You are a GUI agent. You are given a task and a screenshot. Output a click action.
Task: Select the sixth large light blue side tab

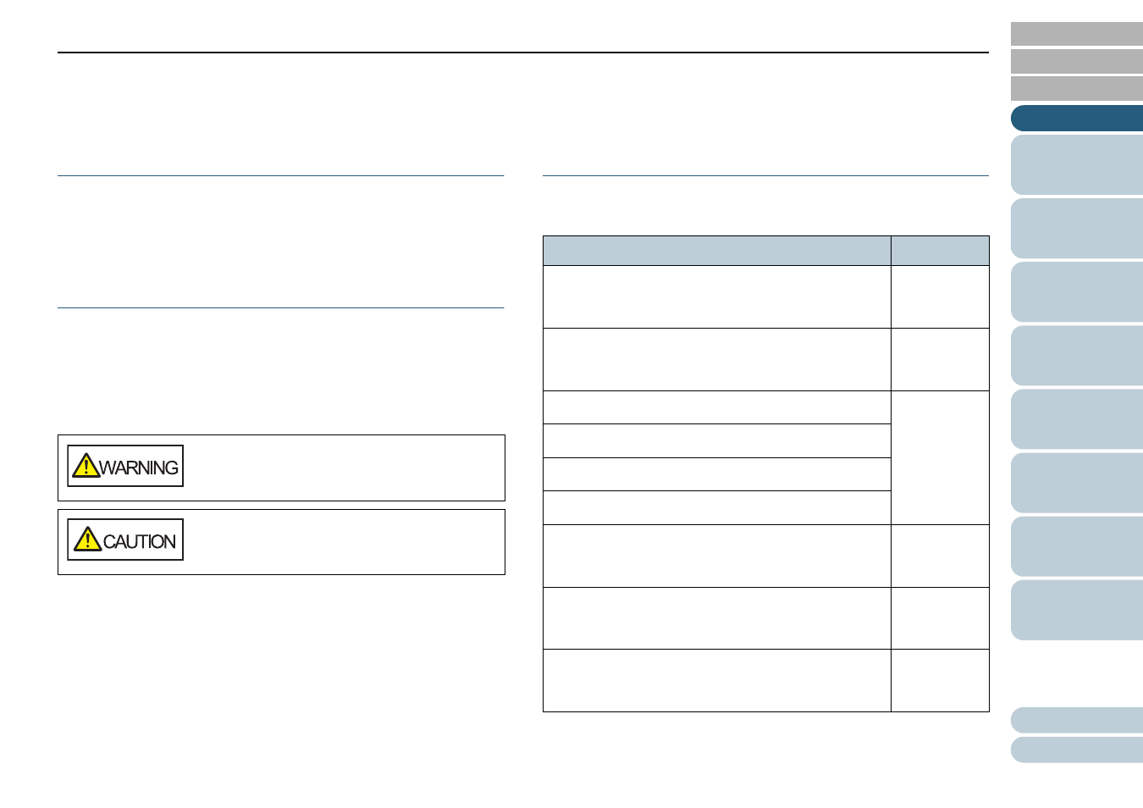(1077, 483)
